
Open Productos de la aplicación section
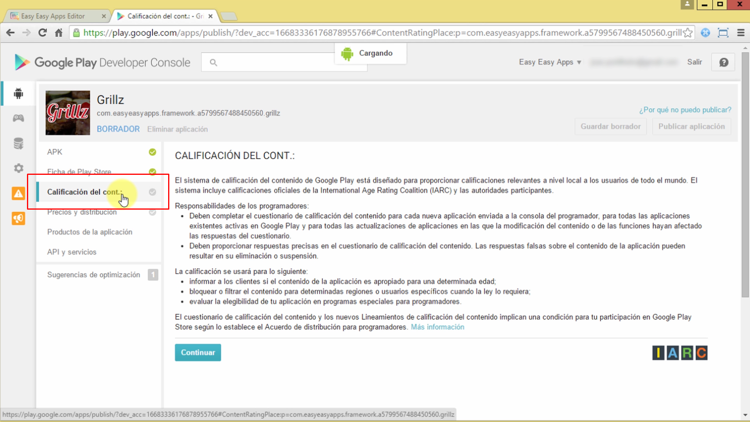pyautogui.click(x=99, y=232)
